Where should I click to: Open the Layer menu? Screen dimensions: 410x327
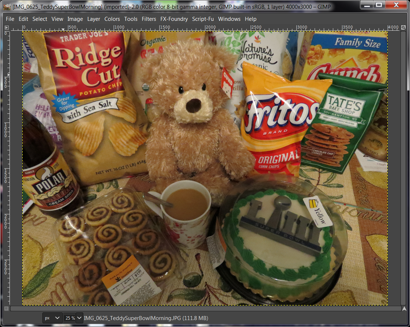point(94,19)
